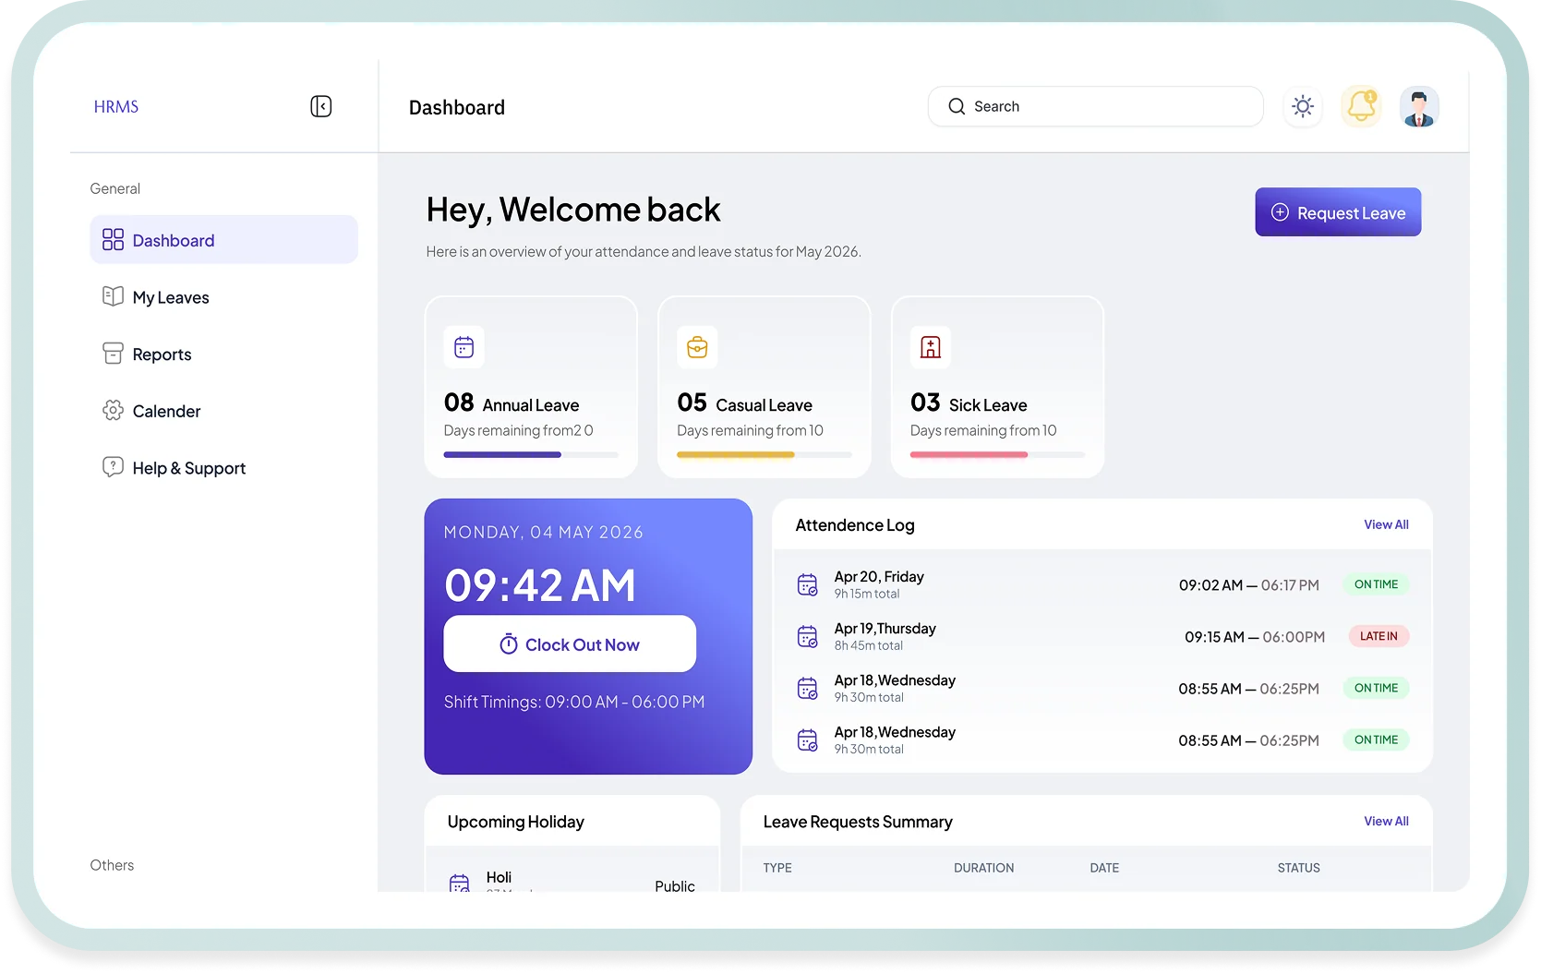This screenshot has width=1541, height=974.
Task: Collapse the sidebar with the panel toggle icon
Action: point(320,106)
